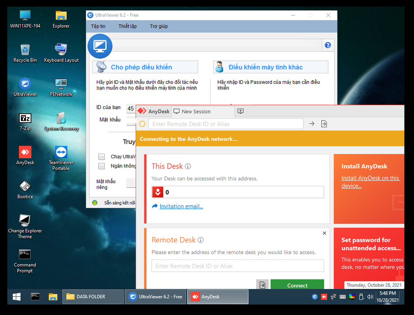Image resolution: width=414 pixels, height=315 pixels.
Task: Click Remote Desk panel address input field
Action: click(x=238, y=266)
